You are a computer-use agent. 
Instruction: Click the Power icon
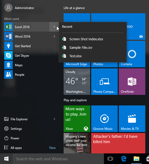click(x=6, y=138)
